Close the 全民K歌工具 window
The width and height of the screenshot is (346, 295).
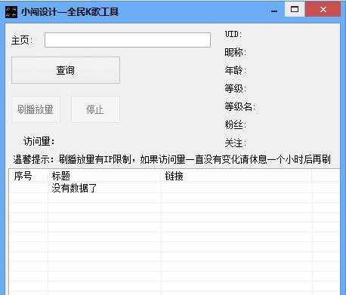click(323, 10)
